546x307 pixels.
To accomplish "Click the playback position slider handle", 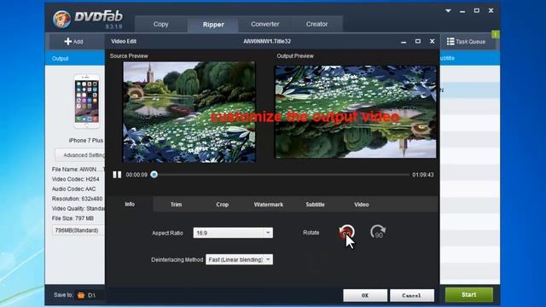I will coord(154,175).
